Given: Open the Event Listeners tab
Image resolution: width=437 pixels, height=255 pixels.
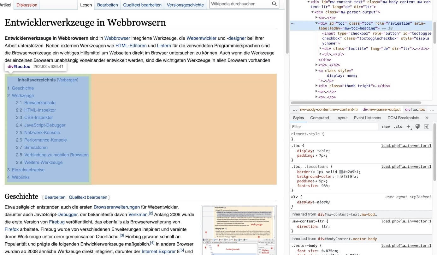Looking at the screenshot, I should click(367, 118).
